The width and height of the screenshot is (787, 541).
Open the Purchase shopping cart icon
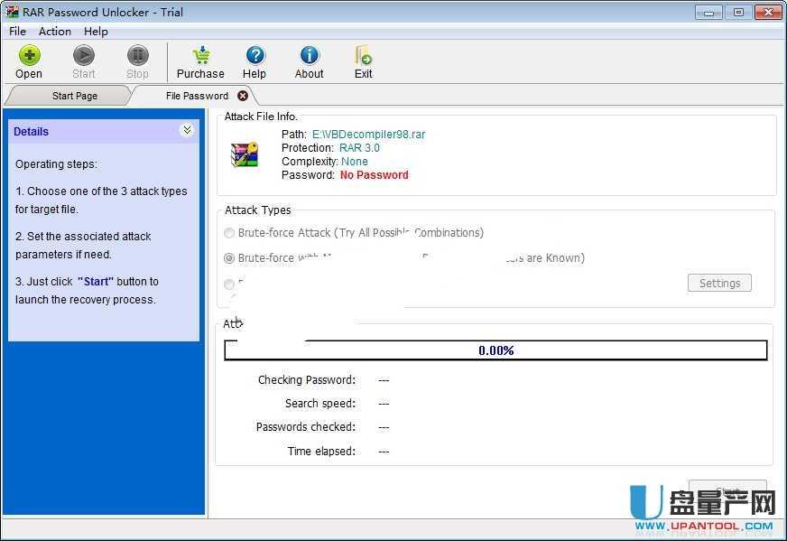pyautogui.click(x=200, y=56)
